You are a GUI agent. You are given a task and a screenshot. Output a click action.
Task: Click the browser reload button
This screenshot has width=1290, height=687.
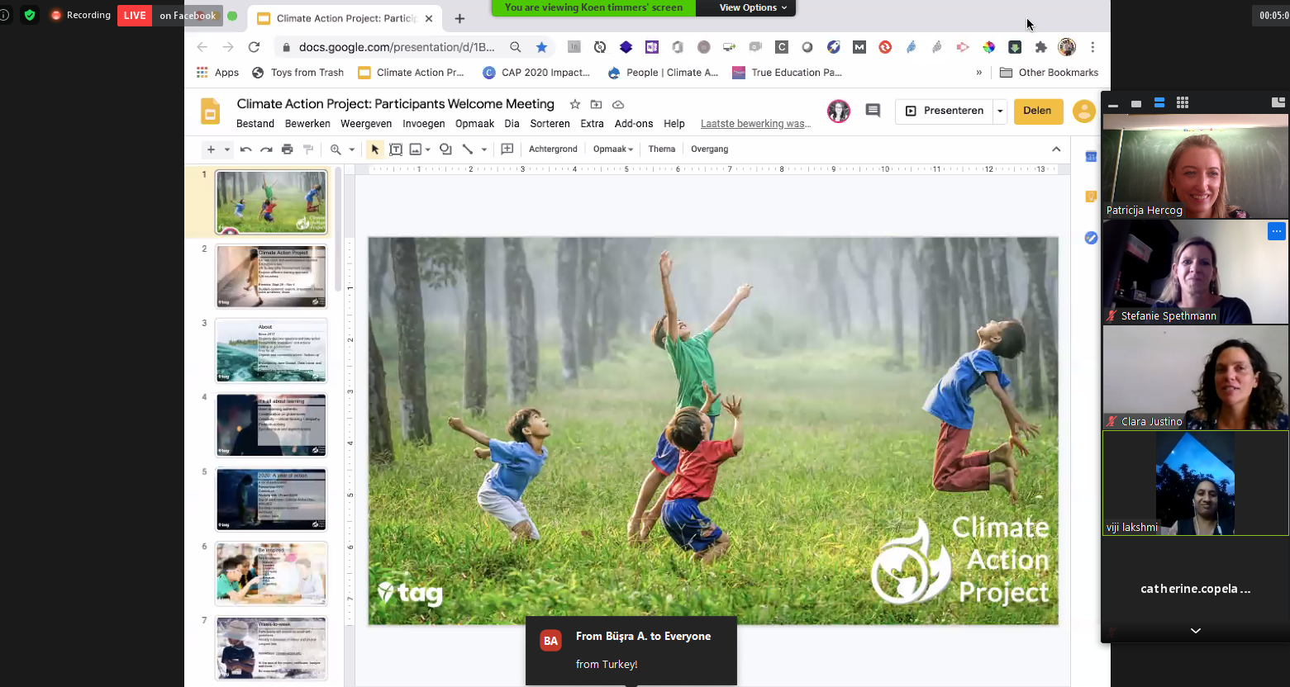coord(254,47)
